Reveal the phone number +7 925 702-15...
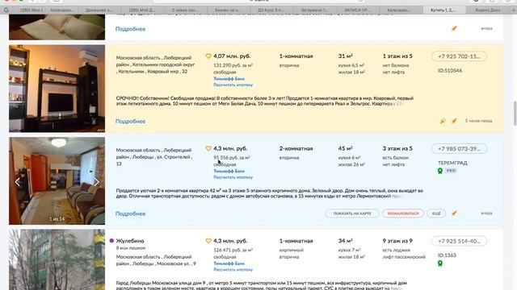This screenshot has width=517, height=290. [x=459, y=56]
